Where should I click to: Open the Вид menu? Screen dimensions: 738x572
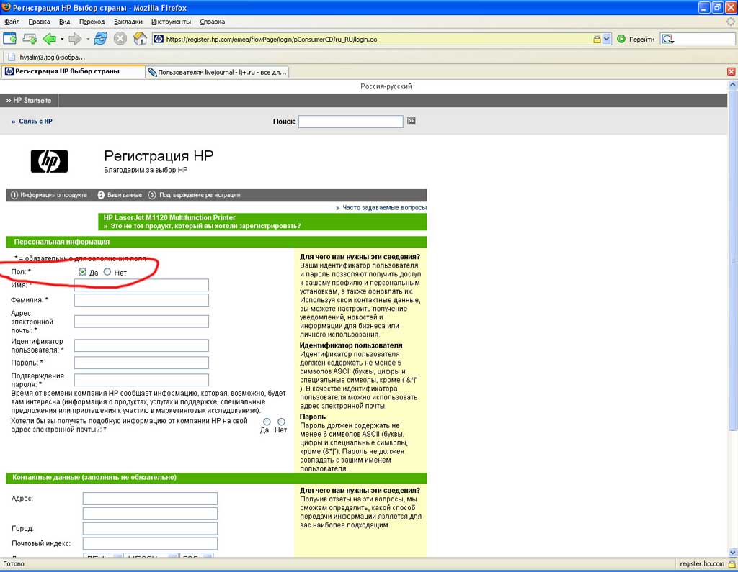[64, 22]
